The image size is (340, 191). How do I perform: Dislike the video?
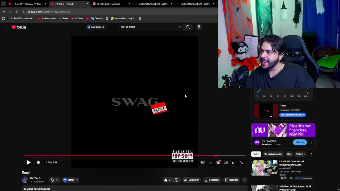pyautogui.click(x=176, y=180)
